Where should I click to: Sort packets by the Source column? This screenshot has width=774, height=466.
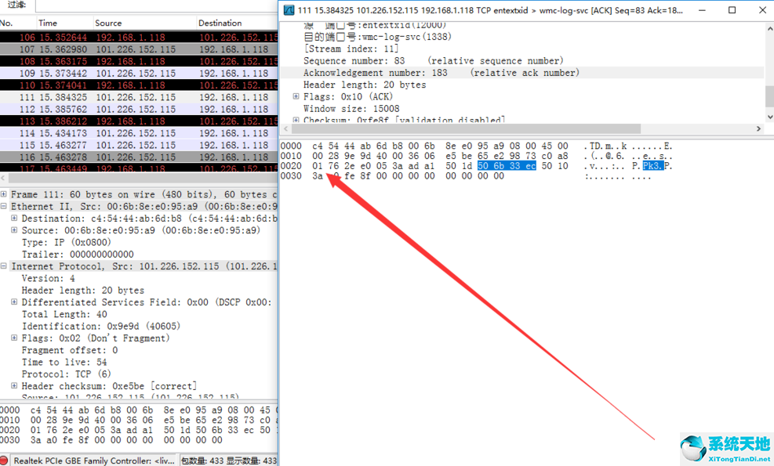coord(108,23)
